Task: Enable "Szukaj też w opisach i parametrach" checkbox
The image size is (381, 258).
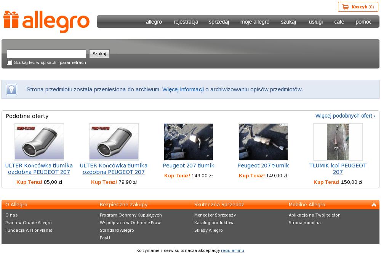Action: (10, 62)
